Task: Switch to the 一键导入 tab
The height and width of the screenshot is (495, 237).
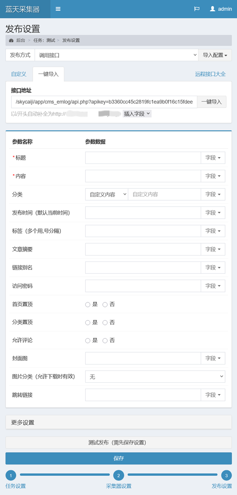Action: [x=48, y=74]
